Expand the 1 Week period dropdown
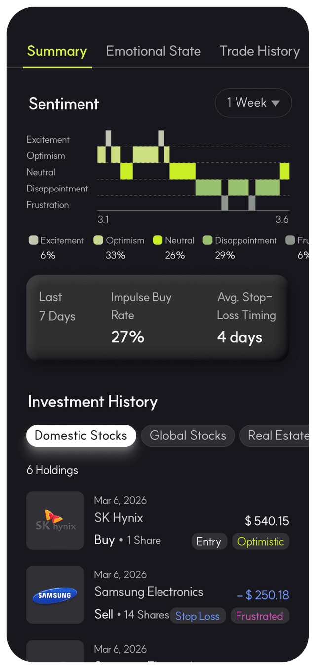Image resolution: width=316 pixels, height=669 pixels. pos(253,103)
